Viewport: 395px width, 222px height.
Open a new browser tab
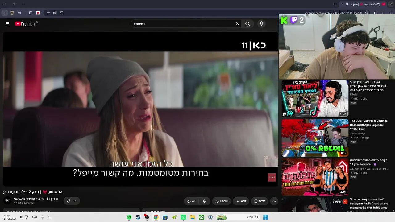(335, 4)
